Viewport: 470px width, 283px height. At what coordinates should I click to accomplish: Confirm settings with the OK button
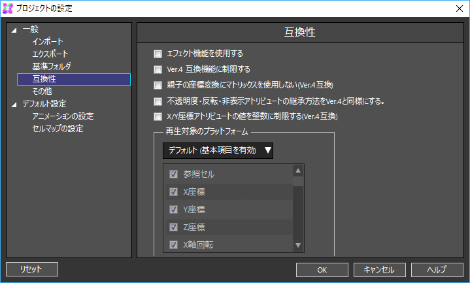pyautogui.click(x=322, y=270)
